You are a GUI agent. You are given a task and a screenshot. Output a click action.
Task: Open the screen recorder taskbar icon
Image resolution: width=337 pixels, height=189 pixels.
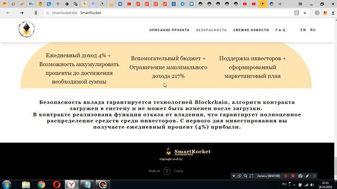tap(103, 184)
